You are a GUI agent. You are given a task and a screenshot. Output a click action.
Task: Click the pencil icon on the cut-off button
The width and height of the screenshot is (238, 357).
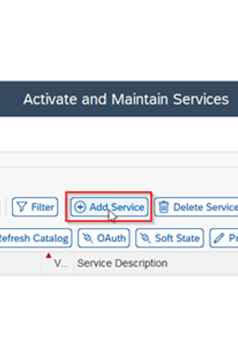click(x=219, y=238)
